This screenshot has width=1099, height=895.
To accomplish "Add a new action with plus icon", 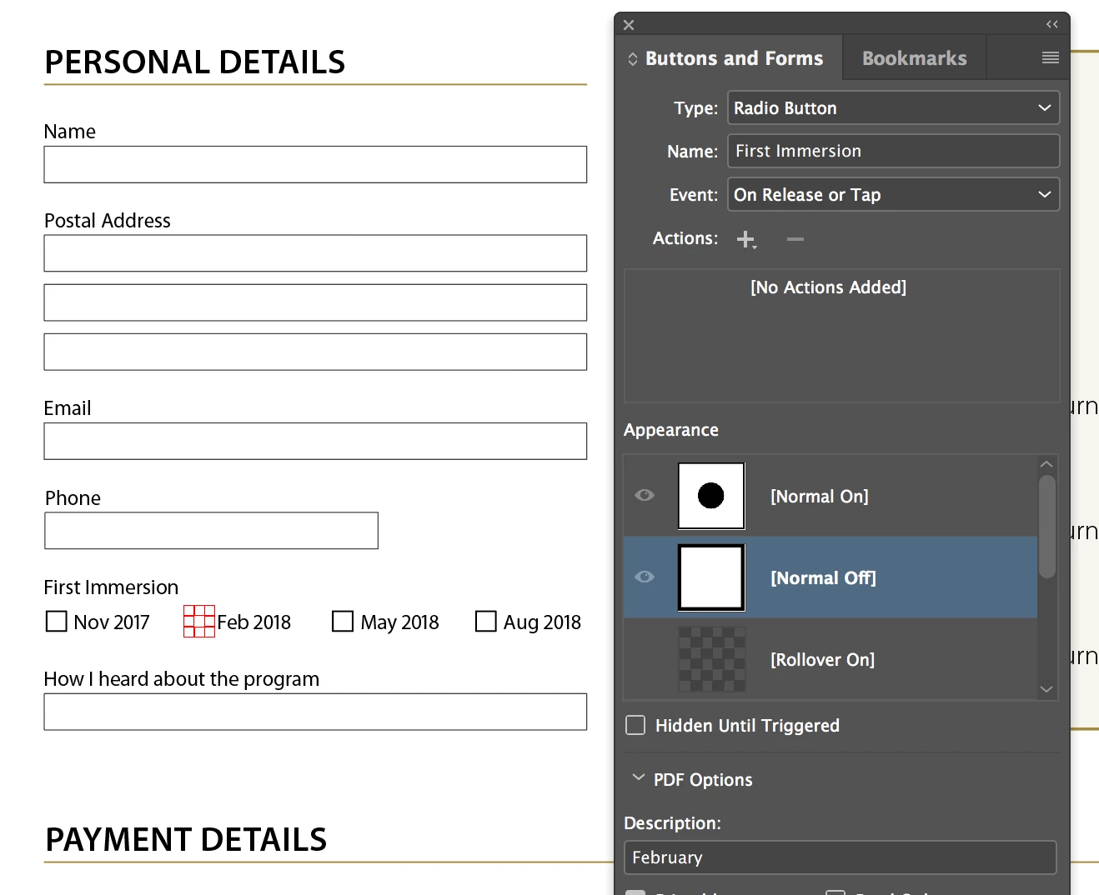I will tap(746, 240).
